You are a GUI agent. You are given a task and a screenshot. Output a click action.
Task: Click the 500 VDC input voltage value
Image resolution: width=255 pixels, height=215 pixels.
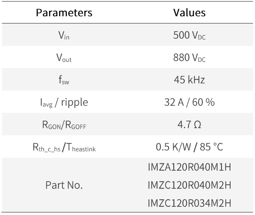189,35
